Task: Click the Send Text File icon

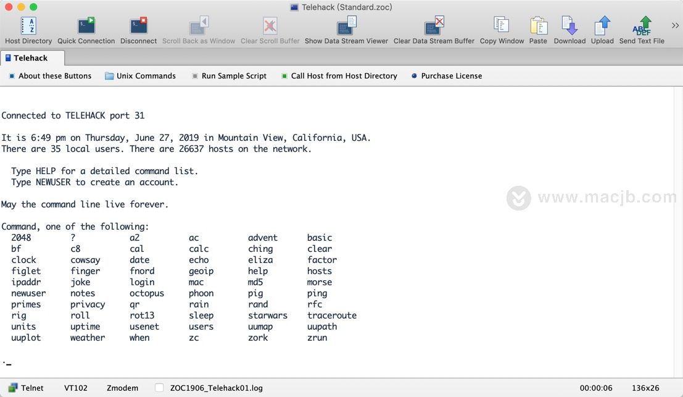Action: 642,26
